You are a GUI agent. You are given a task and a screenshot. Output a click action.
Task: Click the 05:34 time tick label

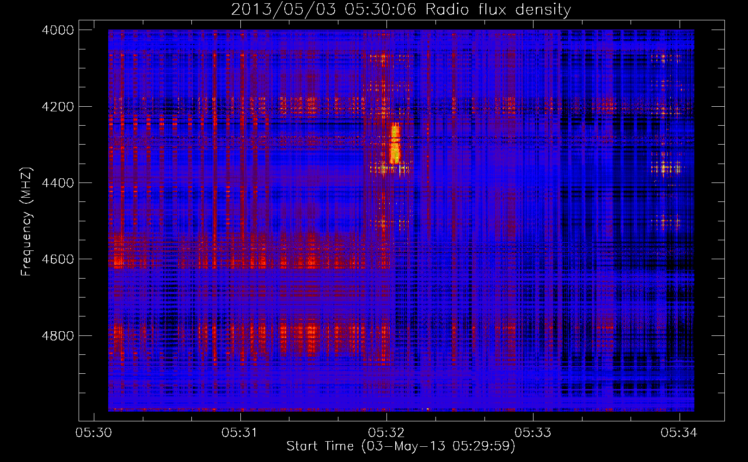(x=679, y=432)
